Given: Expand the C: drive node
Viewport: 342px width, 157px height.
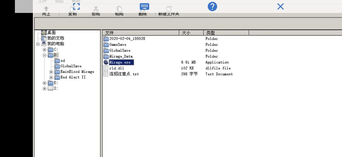Looking at the screenshot, I should [45, 50].
